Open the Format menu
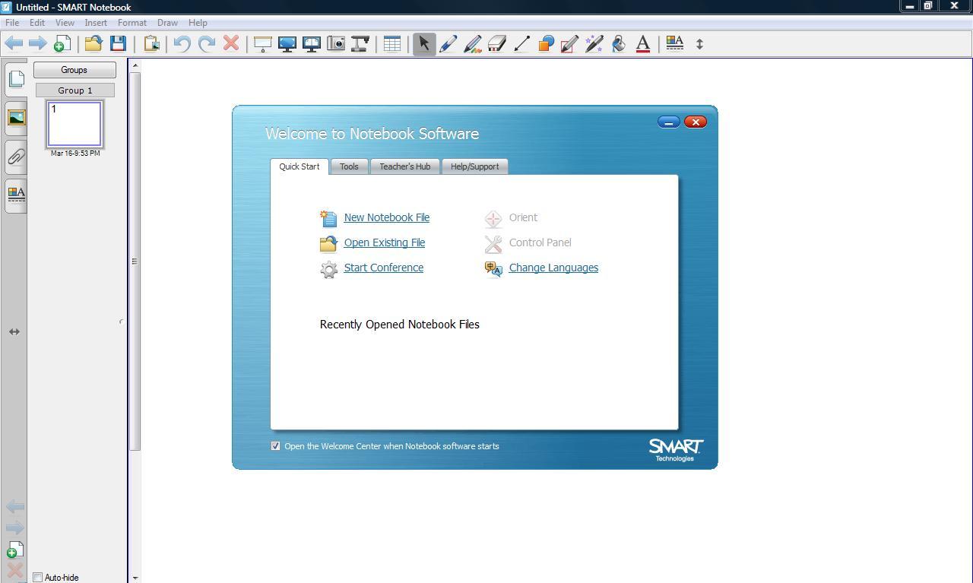This screenshot has width=973, height=583. 132,23
